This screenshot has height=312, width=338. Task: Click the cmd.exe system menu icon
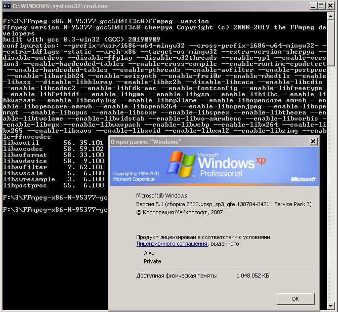point(7,6)
